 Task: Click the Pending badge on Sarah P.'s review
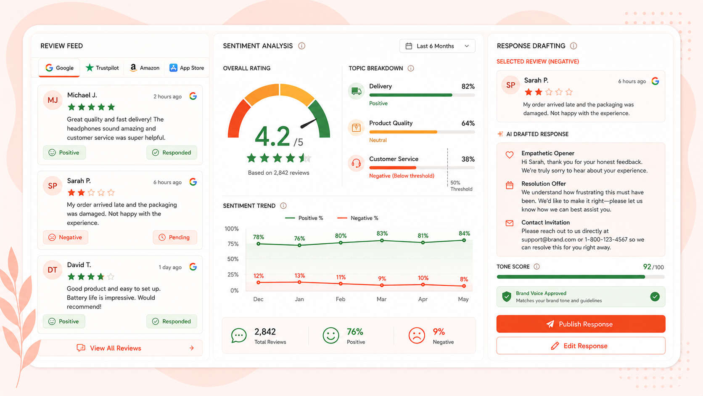pos(175,237)
